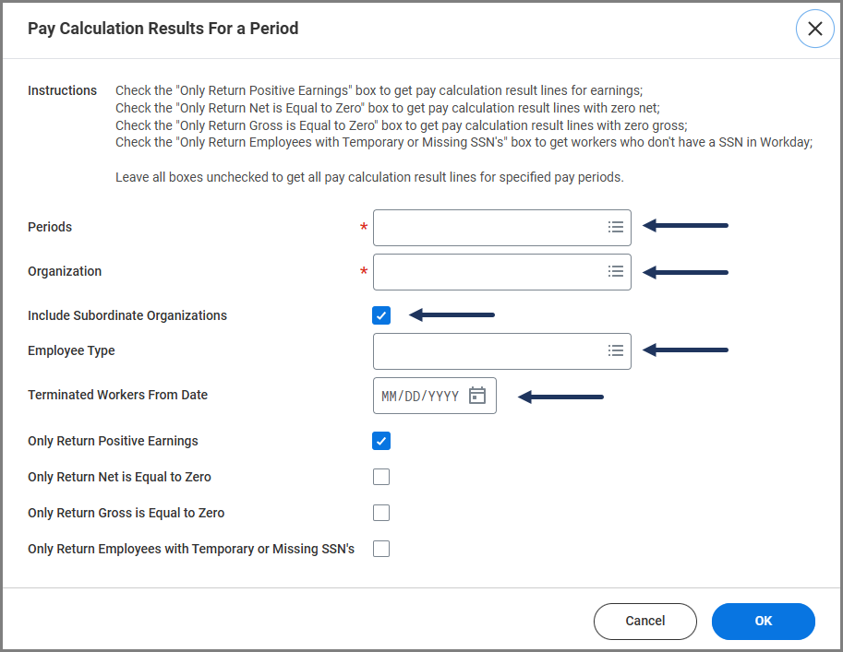Screen dimensions: 843x652
Task: Open the Terminated Workers date calendar icon
Action: [x=477, y=396]
